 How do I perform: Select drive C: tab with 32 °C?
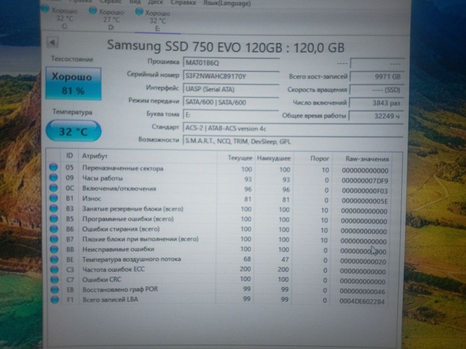click(59, 18)
